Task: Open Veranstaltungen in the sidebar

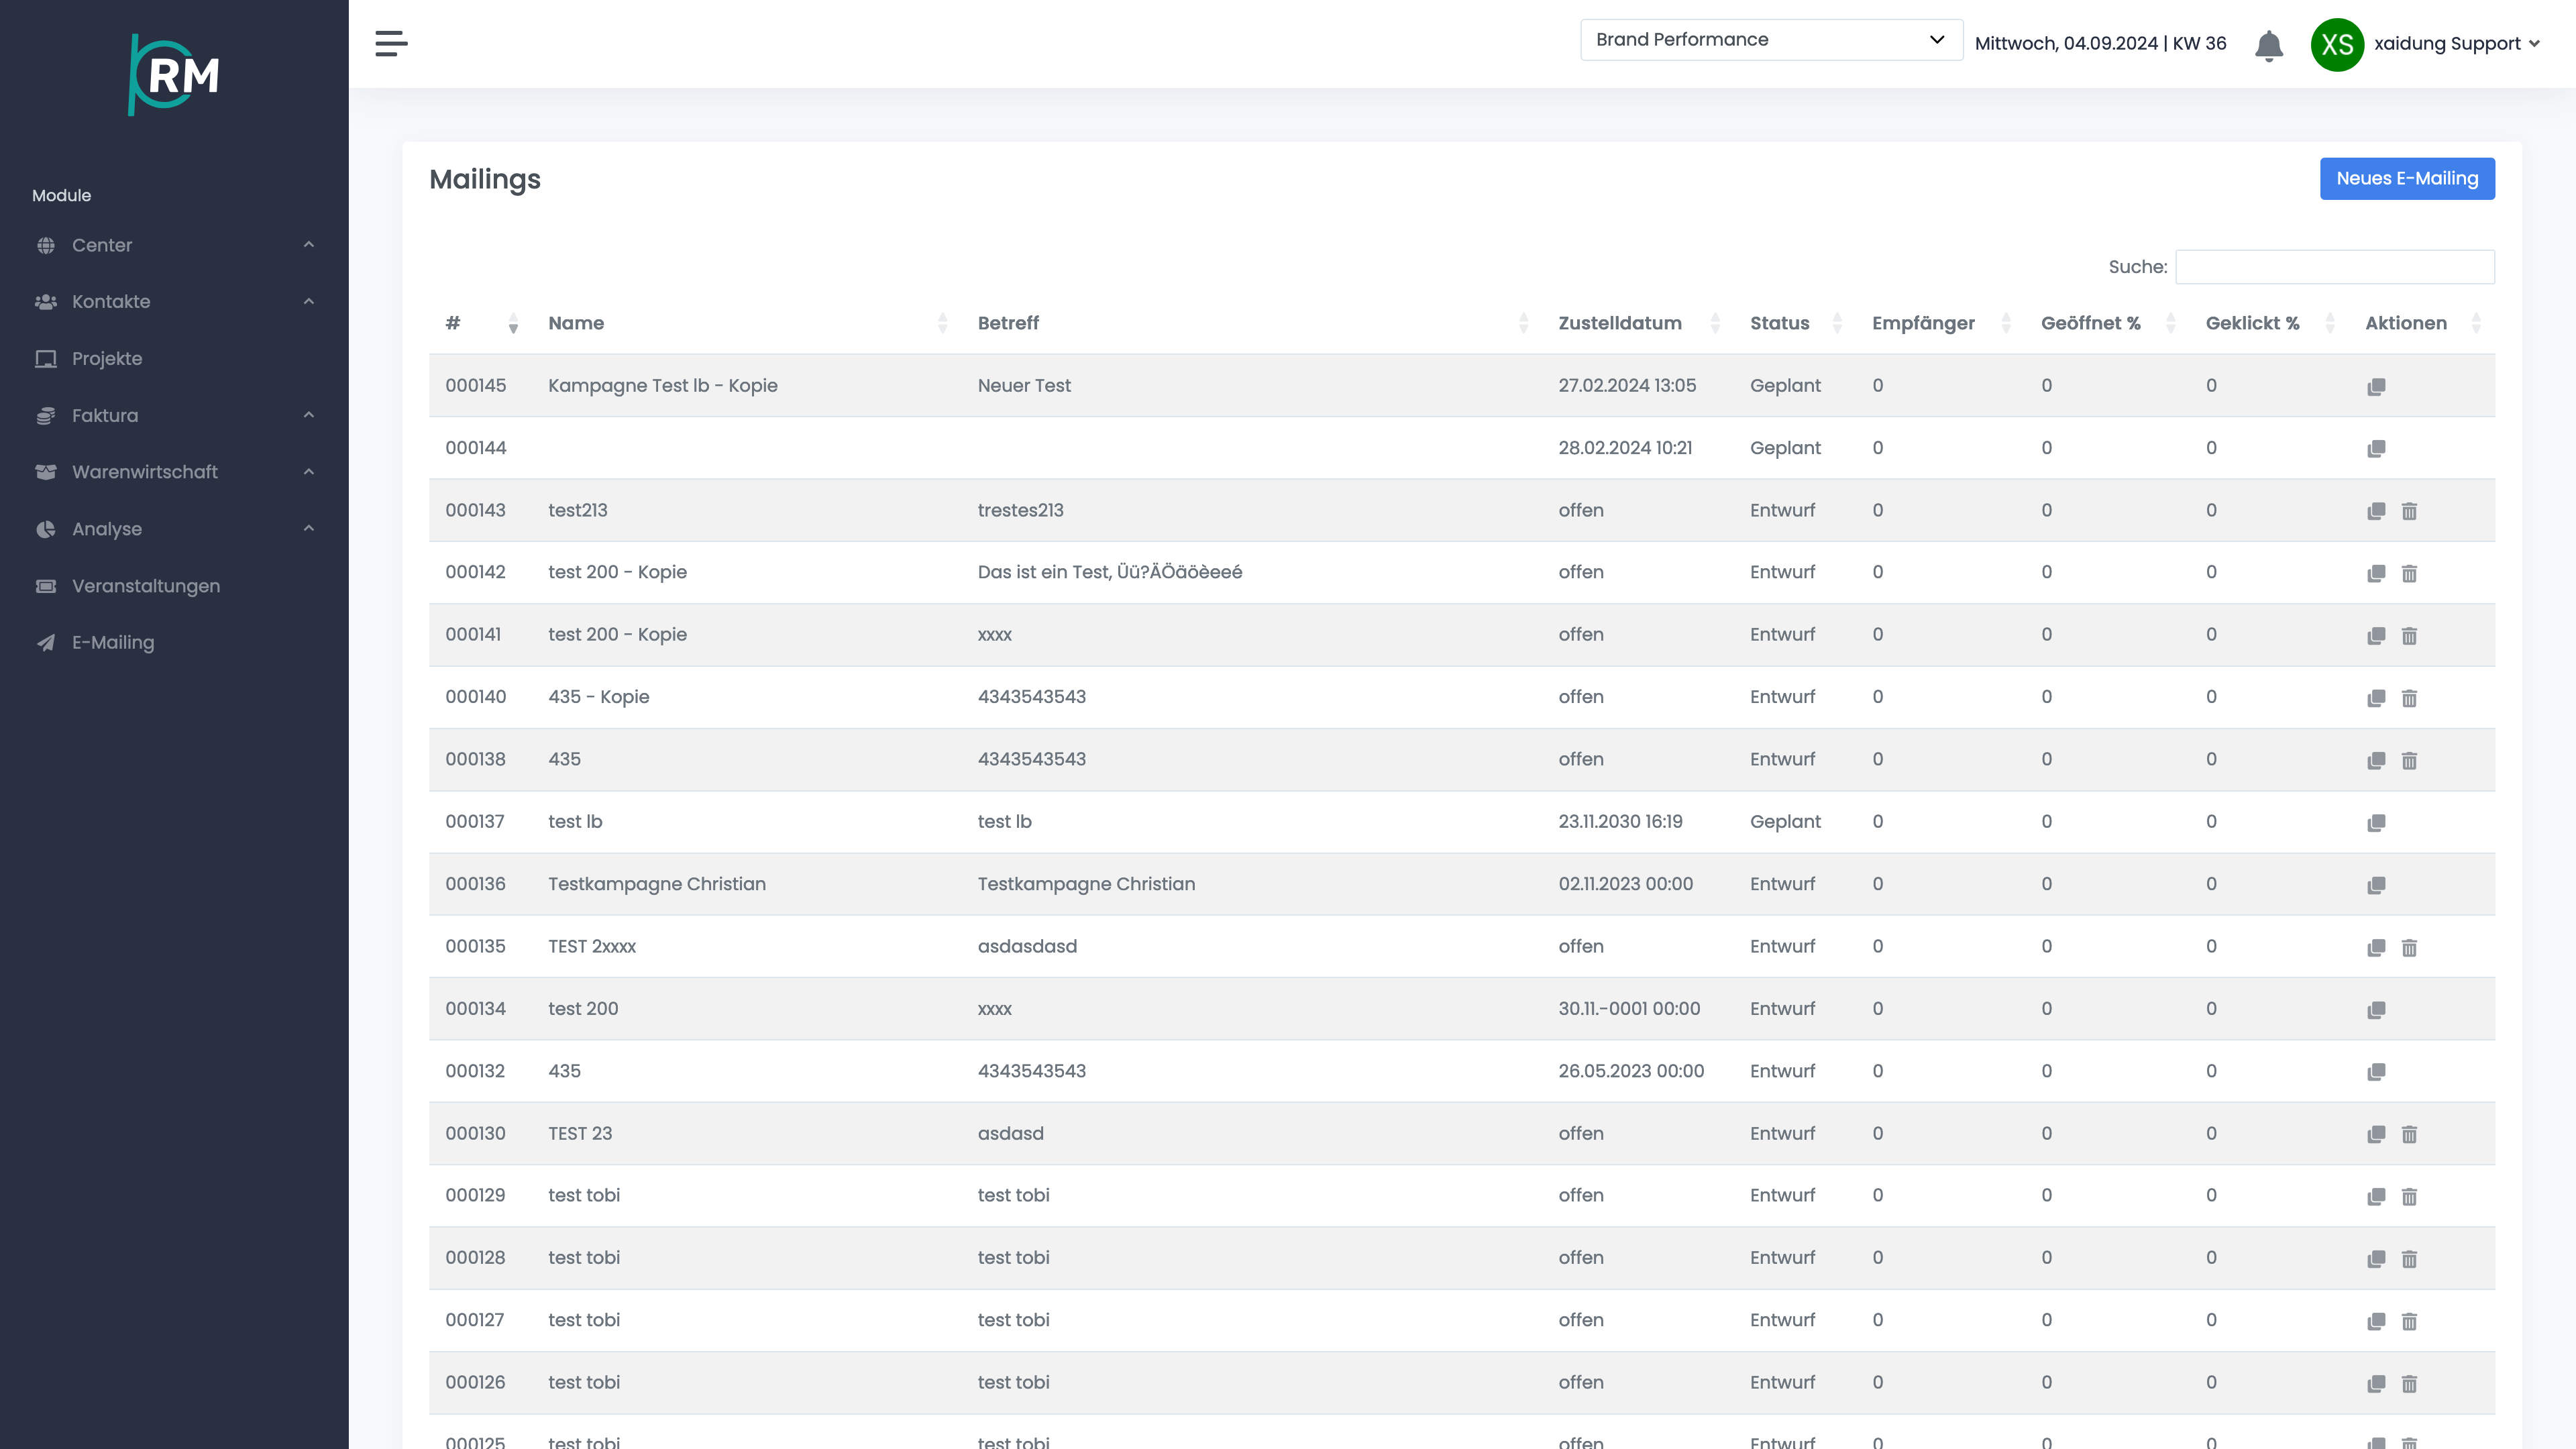Action: coord(145,586)
